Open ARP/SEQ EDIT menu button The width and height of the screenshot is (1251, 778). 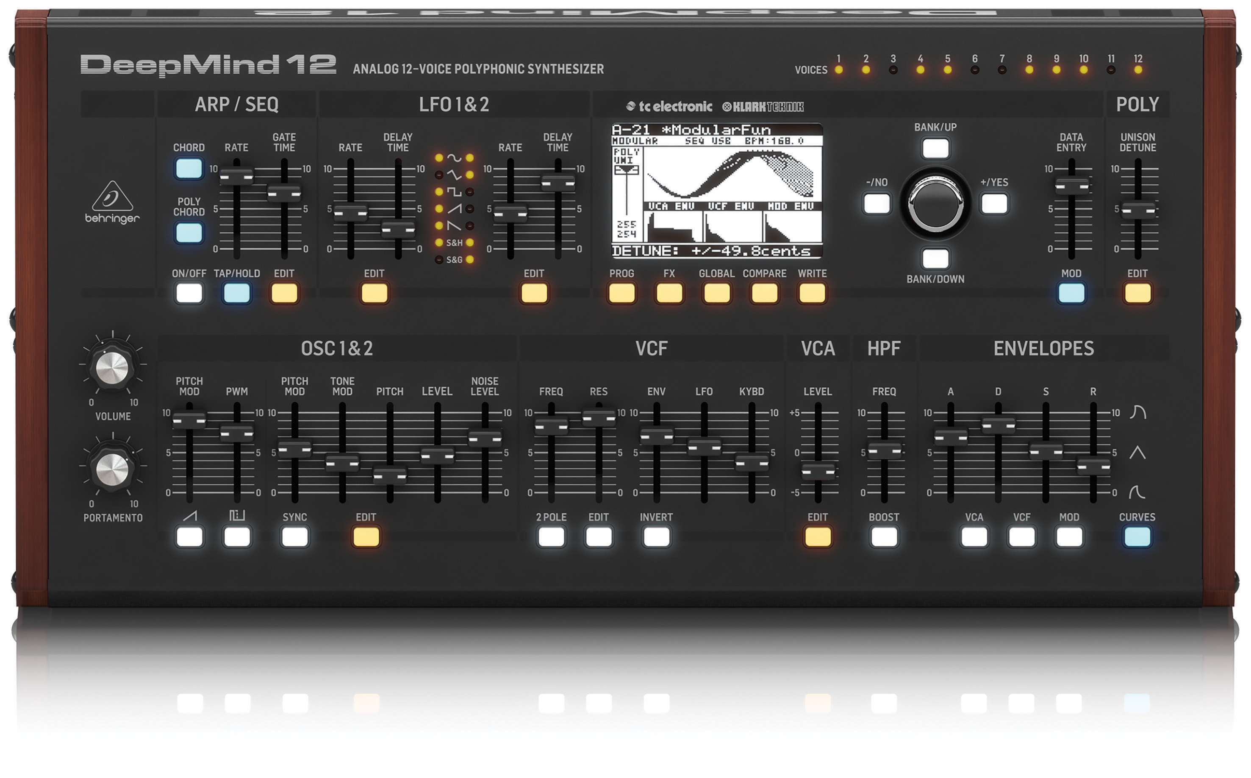pyautogui.click(x=284, y=293)
